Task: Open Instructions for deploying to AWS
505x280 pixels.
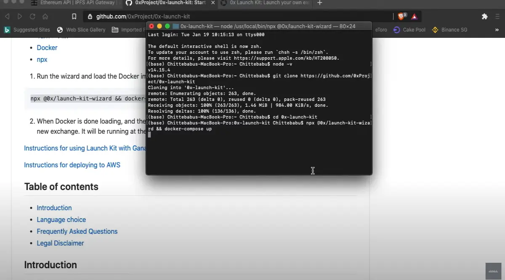Action: (72, 165)
